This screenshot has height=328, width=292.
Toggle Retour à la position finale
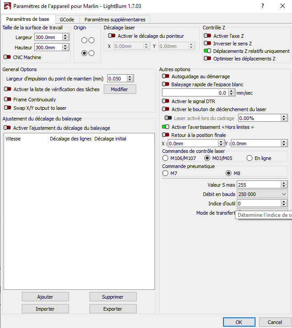coord(166,135)
